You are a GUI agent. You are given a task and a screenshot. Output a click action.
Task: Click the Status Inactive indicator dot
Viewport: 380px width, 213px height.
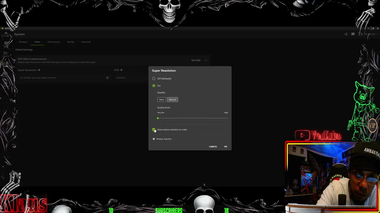pos(154,139)
